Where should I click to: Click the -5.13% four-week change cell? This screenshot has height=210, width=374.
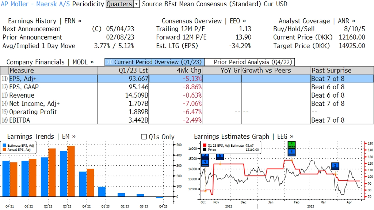click(176, 79)
